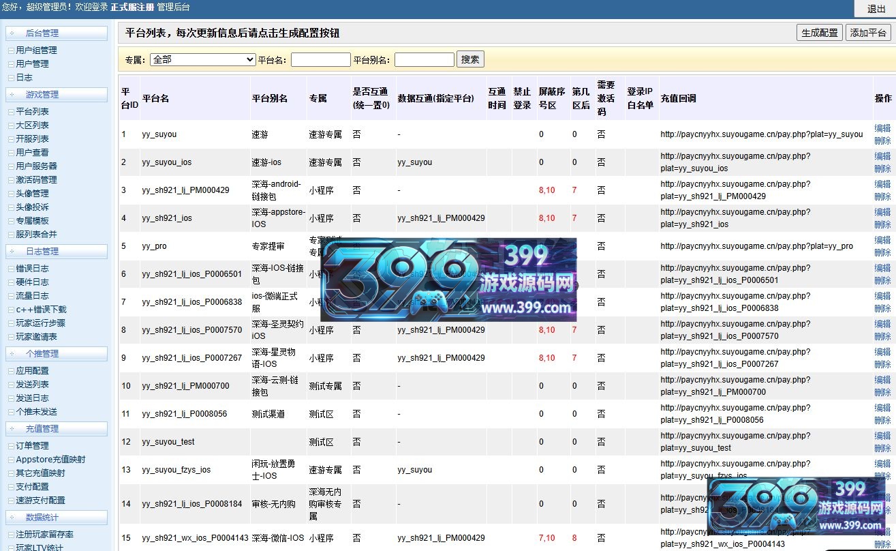Open 头像管理 in the sidebar
The height and width of the screenshot is (551, 896).
click(33, 194)
